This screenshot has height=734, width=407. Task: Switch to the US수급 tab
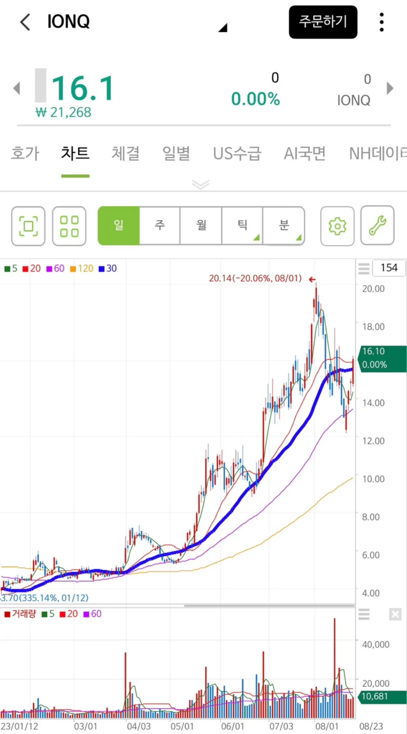coord(237,153)
